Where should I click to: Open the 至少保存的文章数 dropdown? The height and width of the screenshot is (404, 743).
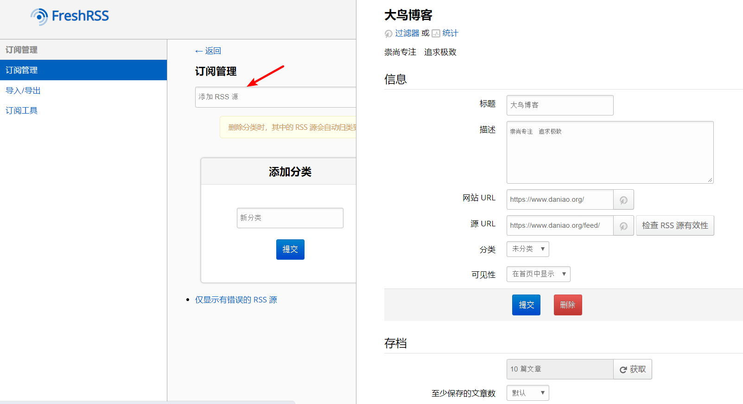pos(527,393)
